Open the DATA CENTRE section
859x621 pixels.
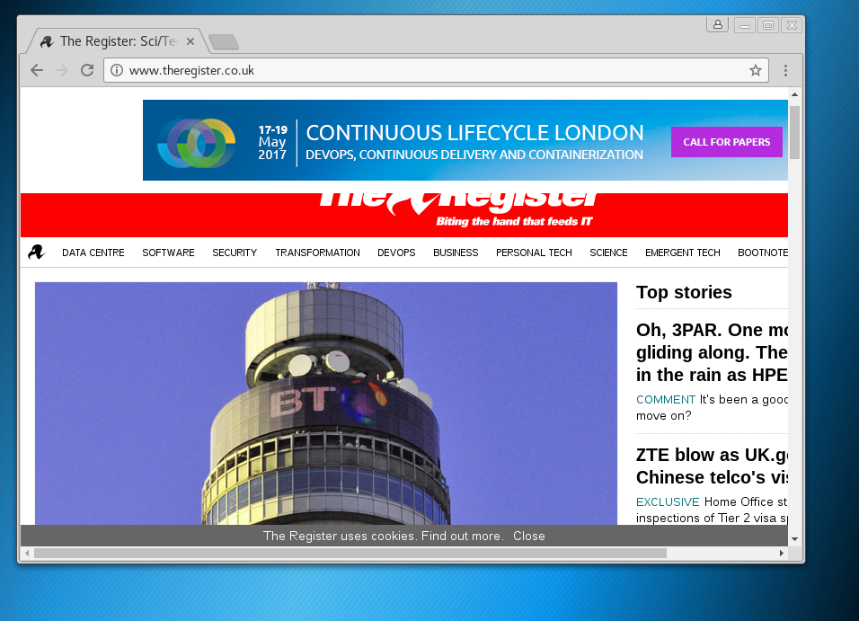pyautogui.click(x=93, y=253)
